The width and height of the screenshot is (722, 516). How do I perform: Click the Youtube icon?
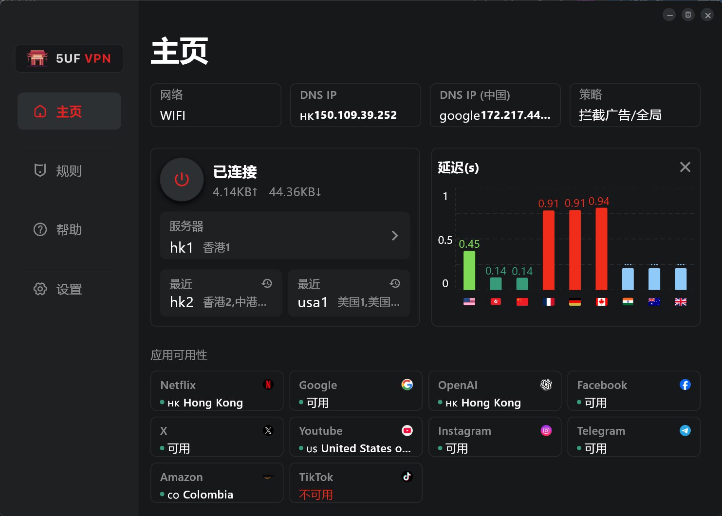(407, 430)
